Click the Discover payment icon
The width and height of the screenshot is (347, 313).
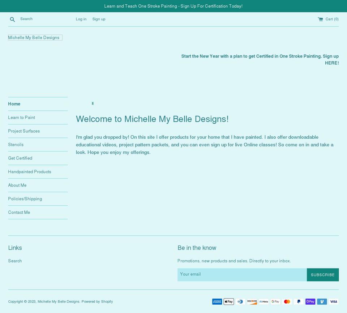252,301
